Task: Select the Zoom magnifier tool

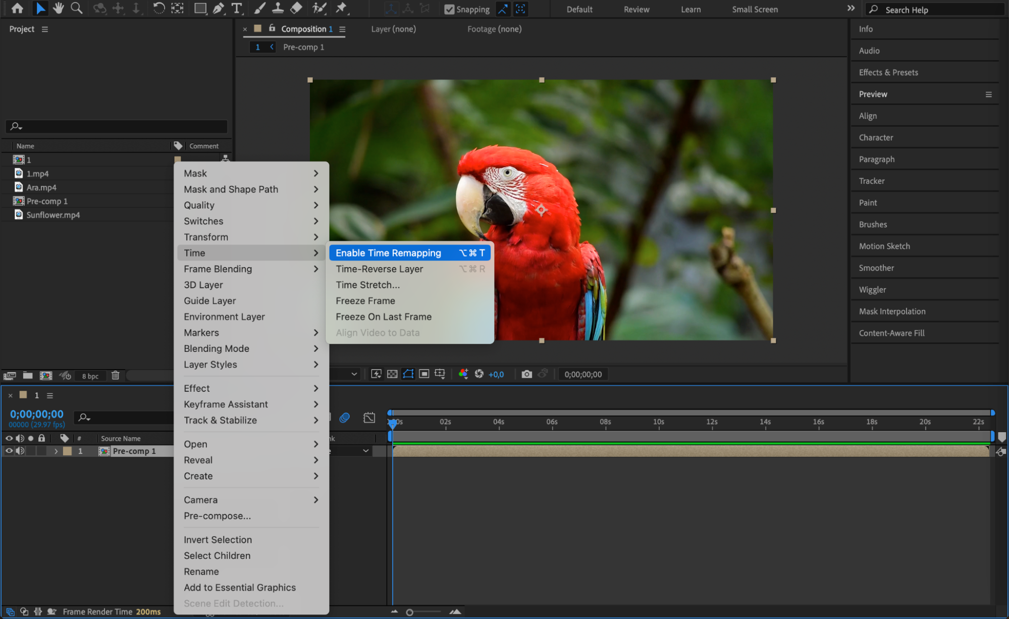Action: coord(76,8)
